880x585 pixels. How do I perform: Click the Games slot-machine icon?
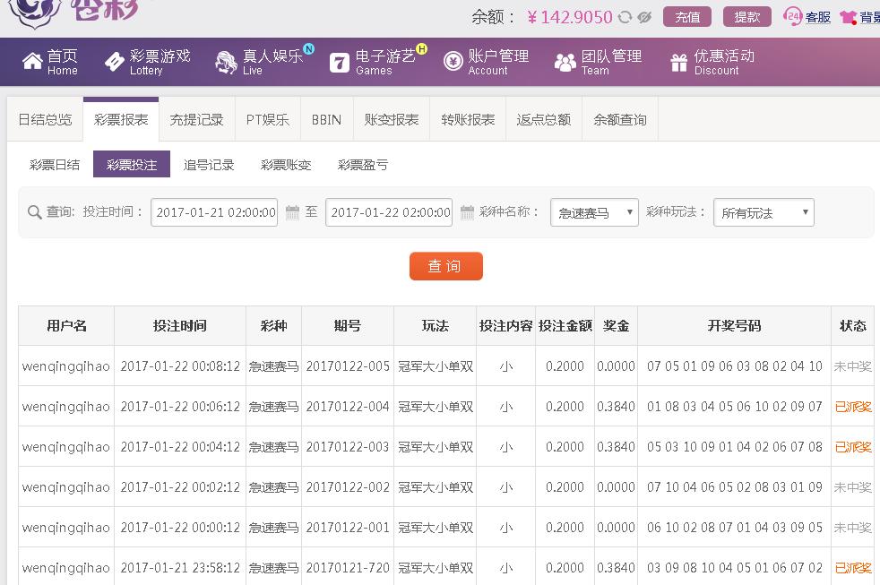(339, 62)
